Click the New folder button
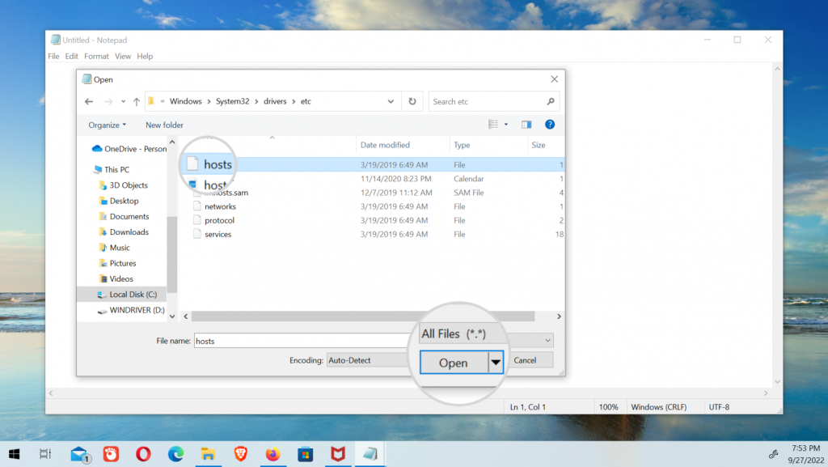This screenshot has width=828, height=467. click(164, 125)
